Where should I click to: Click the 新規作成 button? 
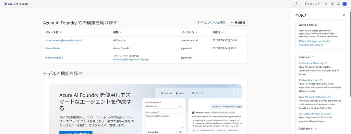click(238, 23)
